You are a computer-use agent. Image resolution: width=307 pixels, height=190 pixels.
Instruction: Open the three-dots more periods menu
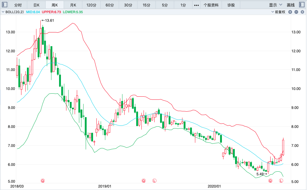197,5
